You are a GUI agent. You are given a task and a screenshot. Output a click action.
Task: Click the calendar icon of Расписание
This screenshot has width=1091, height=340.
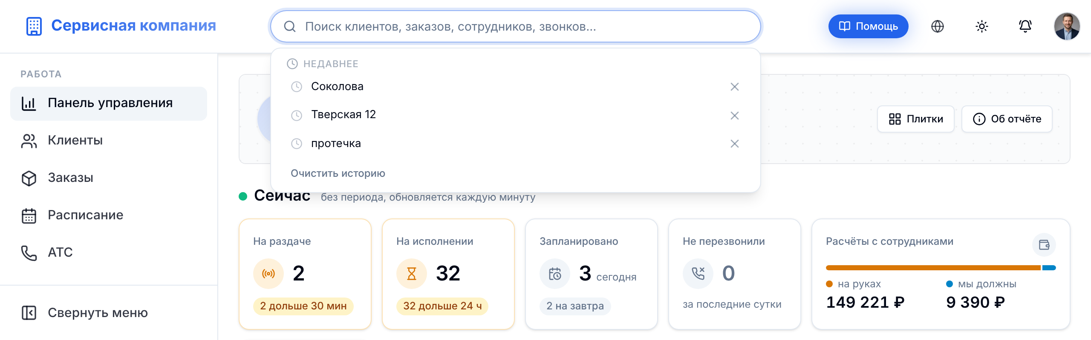(29, 215)
